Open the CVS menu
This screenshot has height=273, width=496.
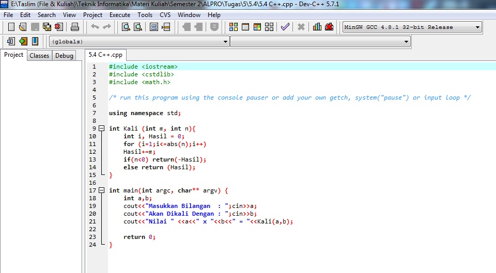click(x=165, y=15)
